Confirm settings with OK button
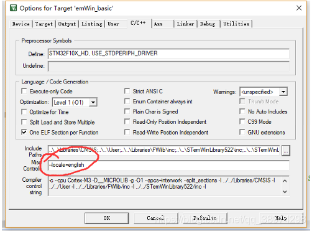This screenshot has width=312, height=231. click(107, 218)
